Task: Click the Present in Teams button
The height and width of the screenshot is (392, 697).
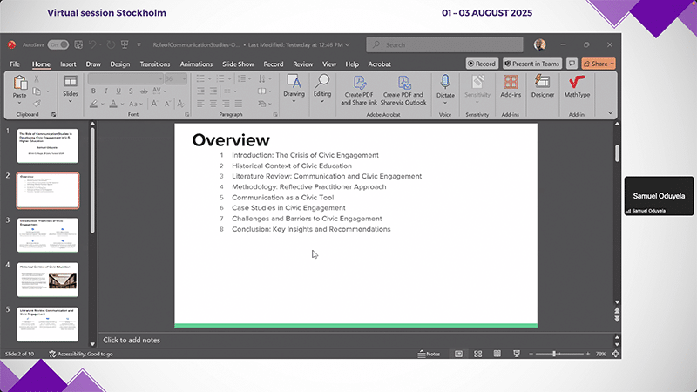Action: 531,64
